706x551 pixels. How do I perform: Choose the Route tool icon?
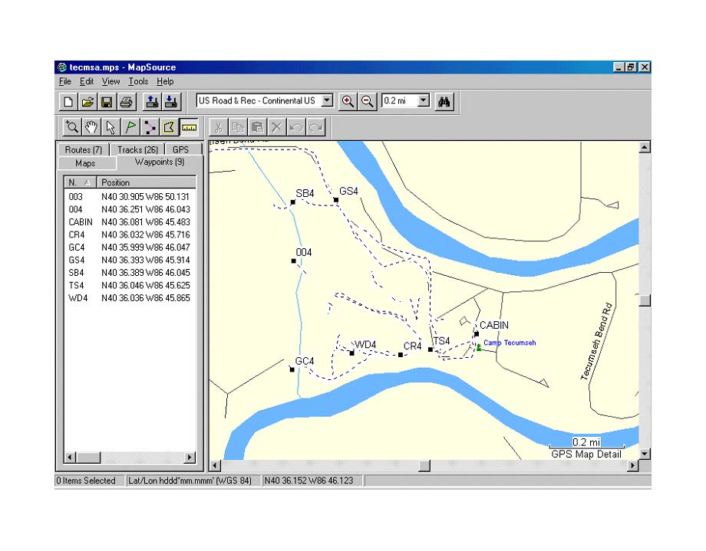pyautogui.click(x=150, y=127)
